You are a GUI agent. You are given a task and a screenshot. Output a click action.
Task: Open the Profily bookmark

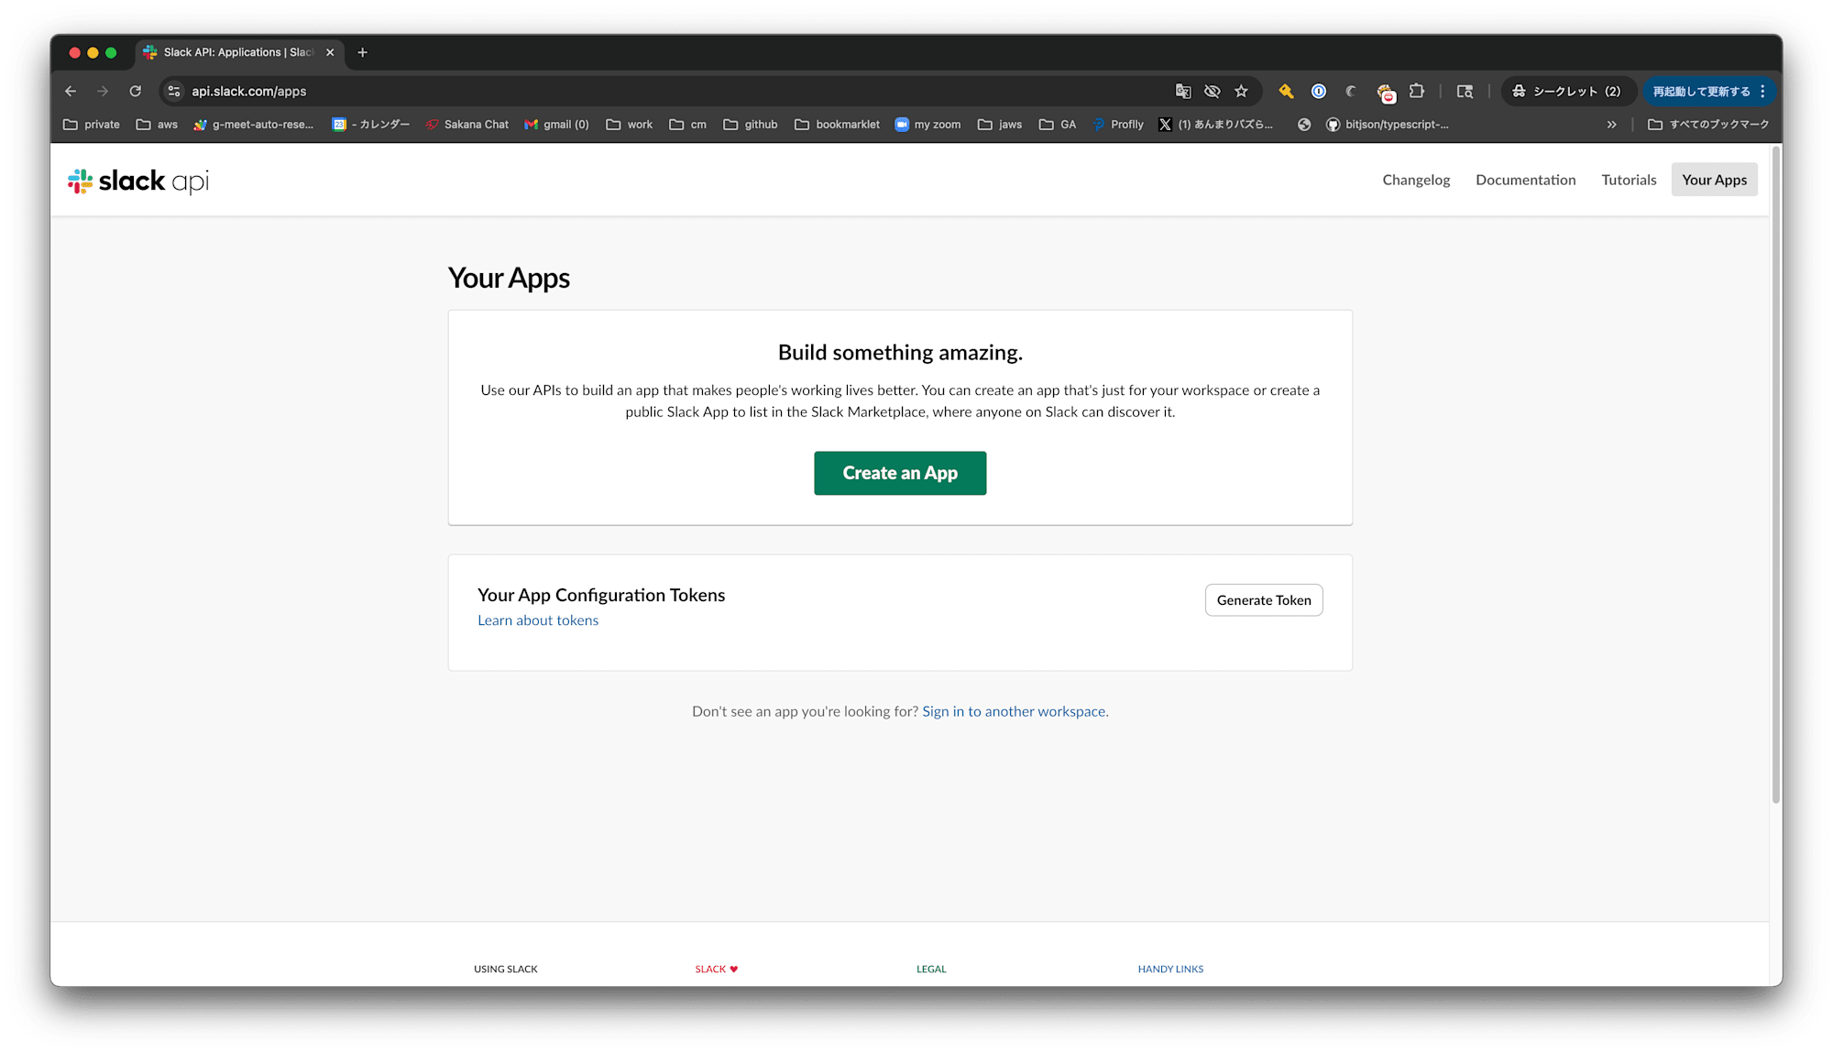tap(1118, 125)
